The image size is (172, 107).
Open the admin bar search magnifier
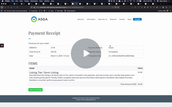pos(170,11)
